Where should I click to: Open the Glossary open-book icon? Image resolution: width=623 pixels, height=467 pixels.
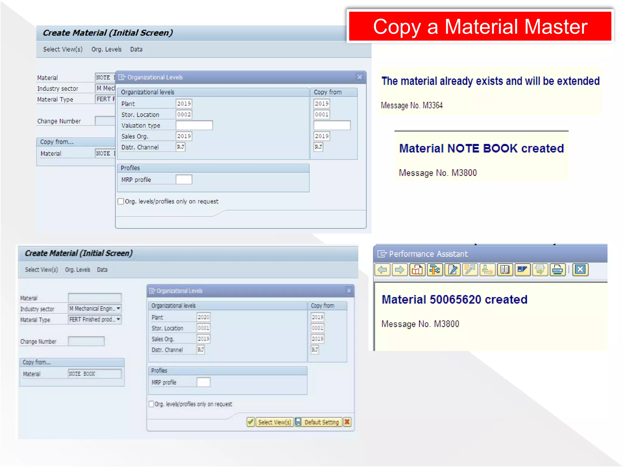[505, 270]
